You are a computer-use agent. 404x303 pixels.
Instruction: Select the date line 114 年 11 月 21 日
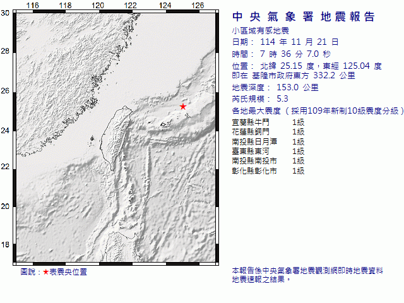click(299, 42)
